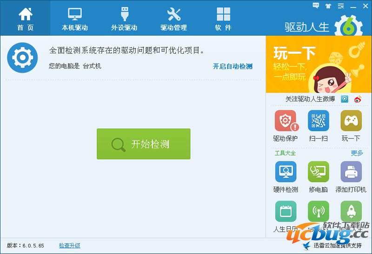Open the 驱动管理 tab

tap(173, 19)
